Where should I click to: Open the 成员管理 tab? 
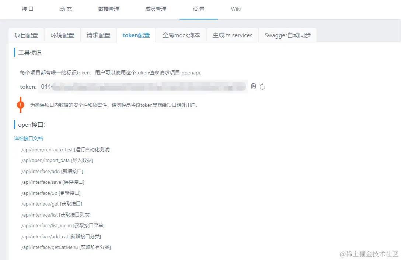pyautogui.click(x=156, y=9)
